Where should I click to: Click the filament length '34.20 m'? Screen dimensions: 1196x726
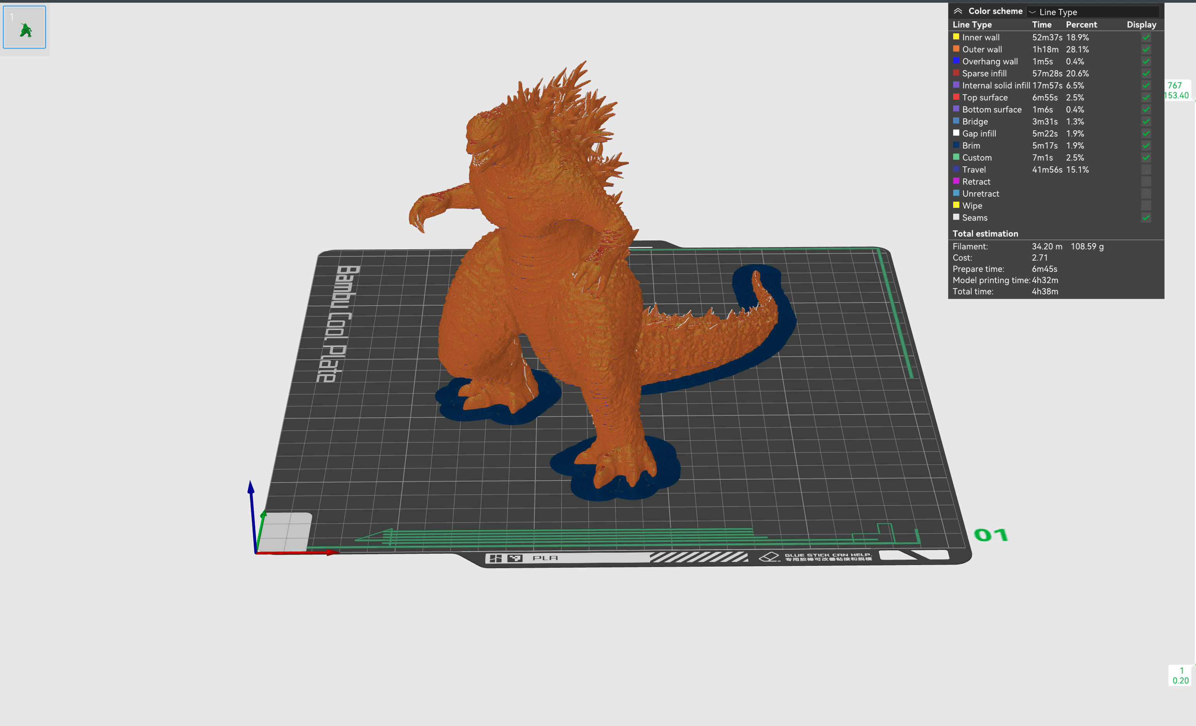tap(1047, 247)
